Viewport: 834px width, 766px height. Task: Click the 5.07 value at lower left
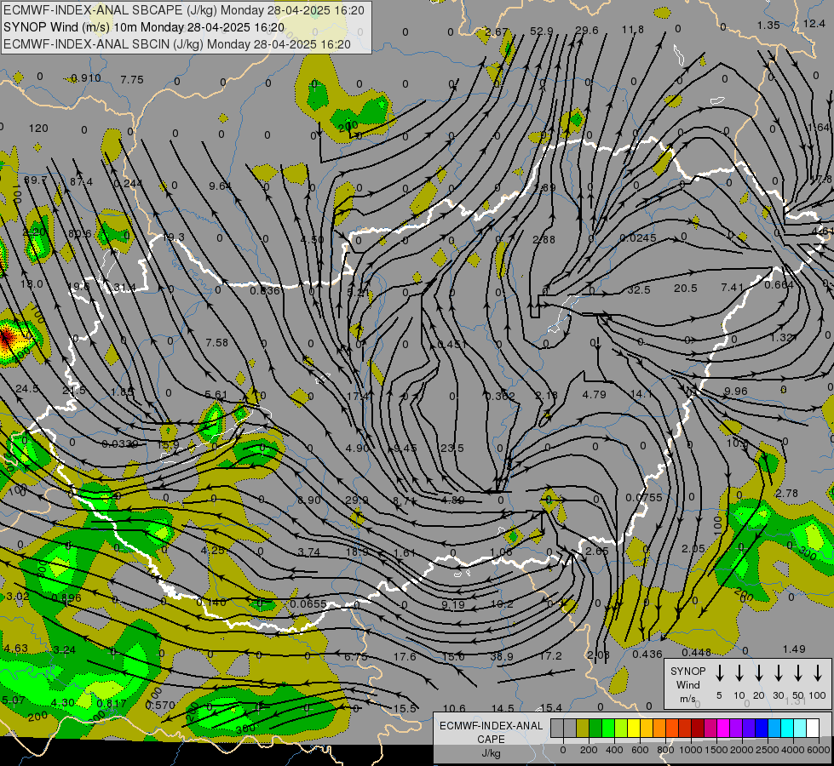[x=14, y=700]
